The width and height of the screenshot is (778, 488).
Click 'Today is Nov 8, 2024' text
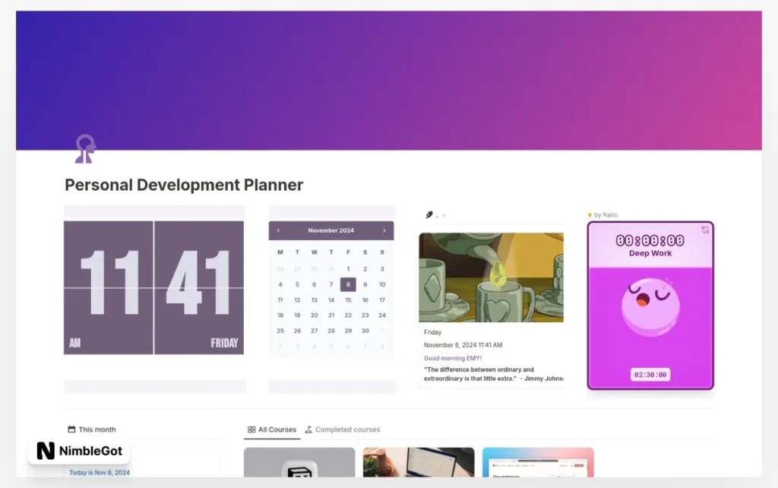click(x=100, y=473)
